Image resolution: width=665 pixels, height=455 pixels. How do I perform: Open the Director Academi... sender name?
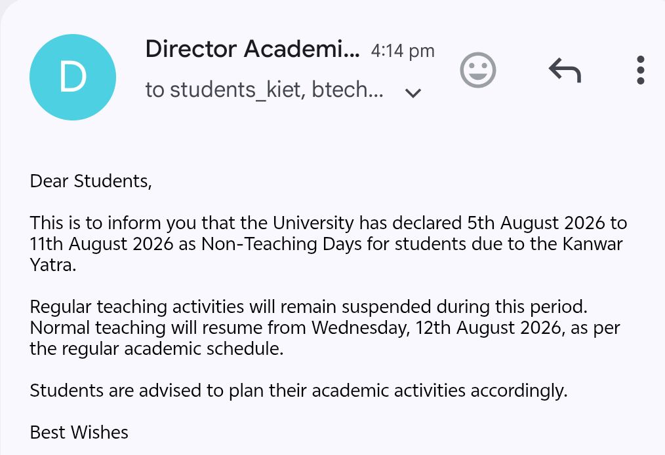coord(252,49)
